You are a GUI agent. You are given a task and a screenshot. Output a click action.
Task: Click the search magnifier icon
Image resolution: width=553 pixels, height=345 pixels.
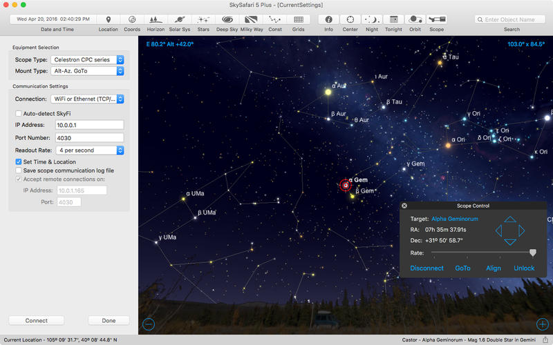point(480,20)
